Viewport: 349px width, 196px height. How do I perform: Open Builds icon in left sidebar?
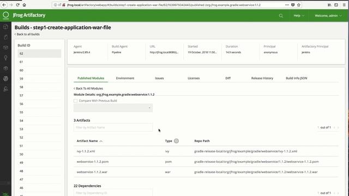click(5, 78)
